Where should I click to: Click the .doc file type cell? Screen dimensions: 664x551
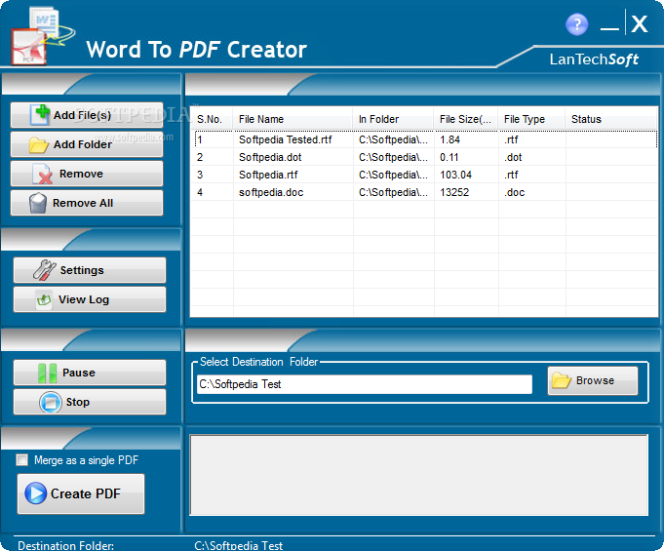click(x=514, y=192)
